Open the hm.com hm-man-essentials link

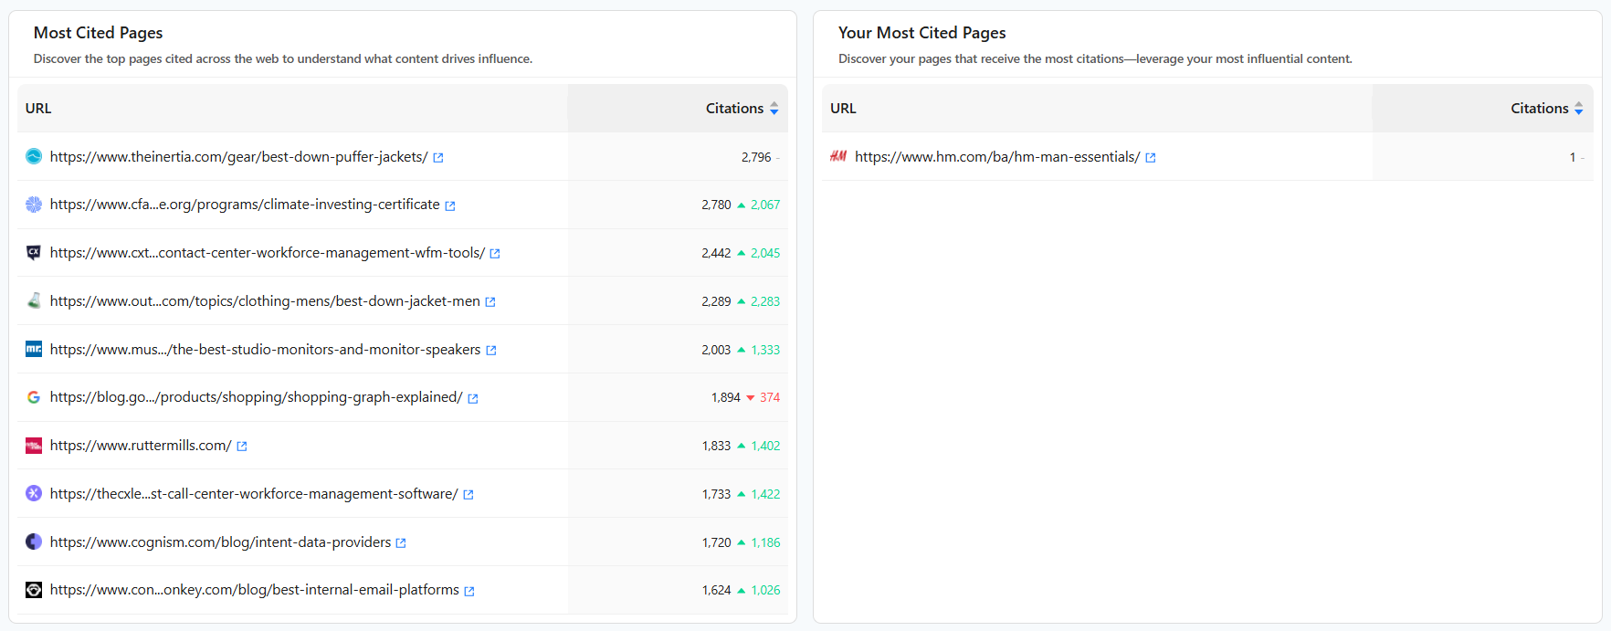(x=997, y=157)
